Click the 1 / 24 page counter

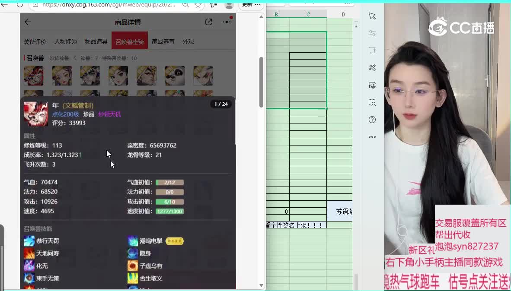click(x=221, y=104)
